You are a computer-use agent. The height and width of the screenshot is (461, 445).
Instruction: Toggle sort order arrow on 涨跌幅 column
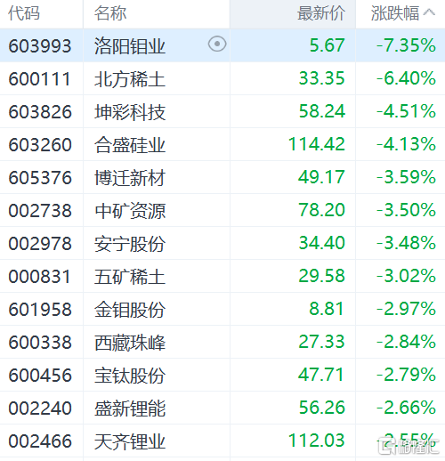[x=429, y=12]
